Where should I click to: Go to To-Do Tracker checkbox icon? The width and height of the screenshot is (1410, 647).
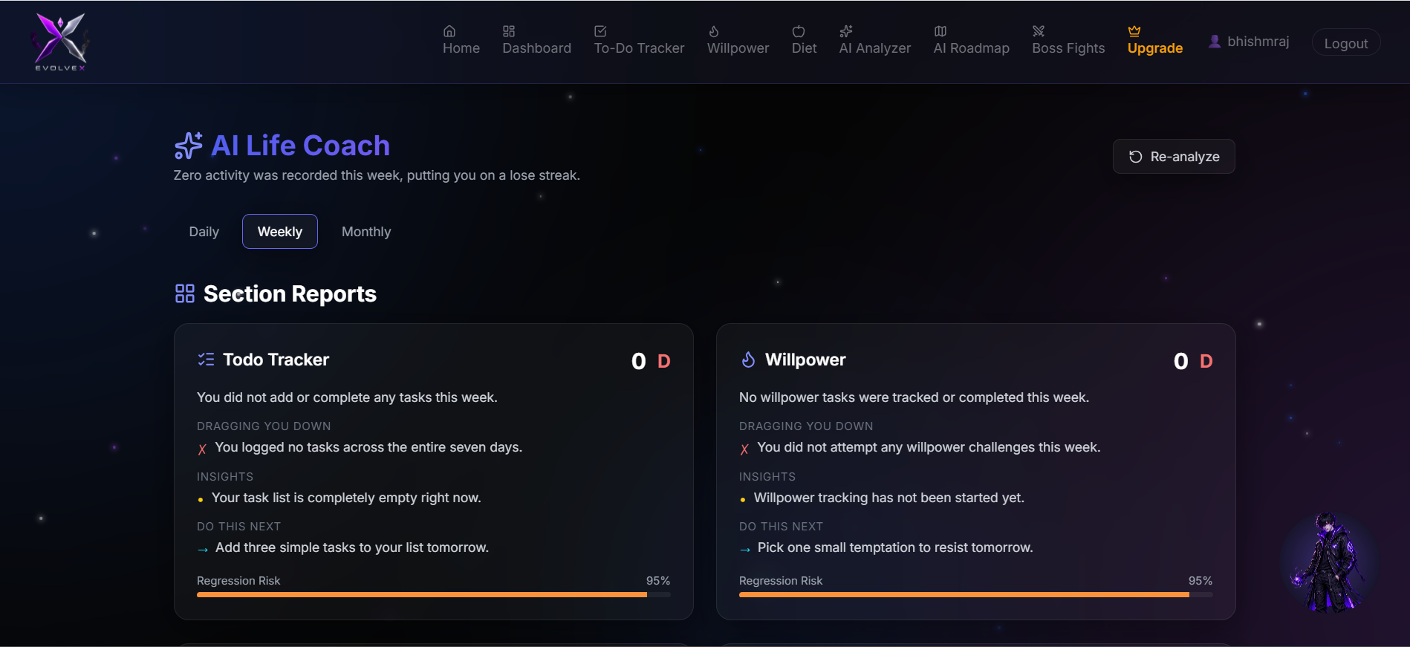600,31
